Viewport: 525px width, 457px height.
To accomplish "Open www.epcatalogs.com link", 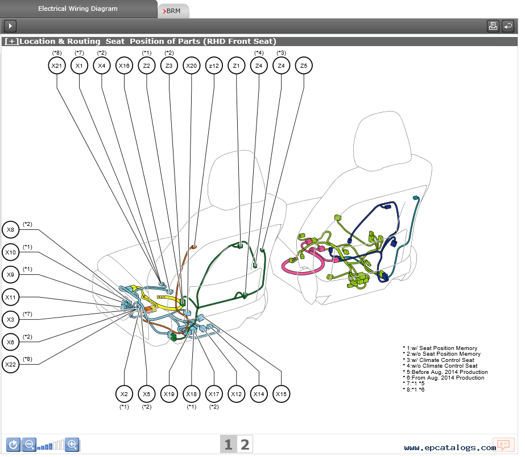I will pos(450,448).
